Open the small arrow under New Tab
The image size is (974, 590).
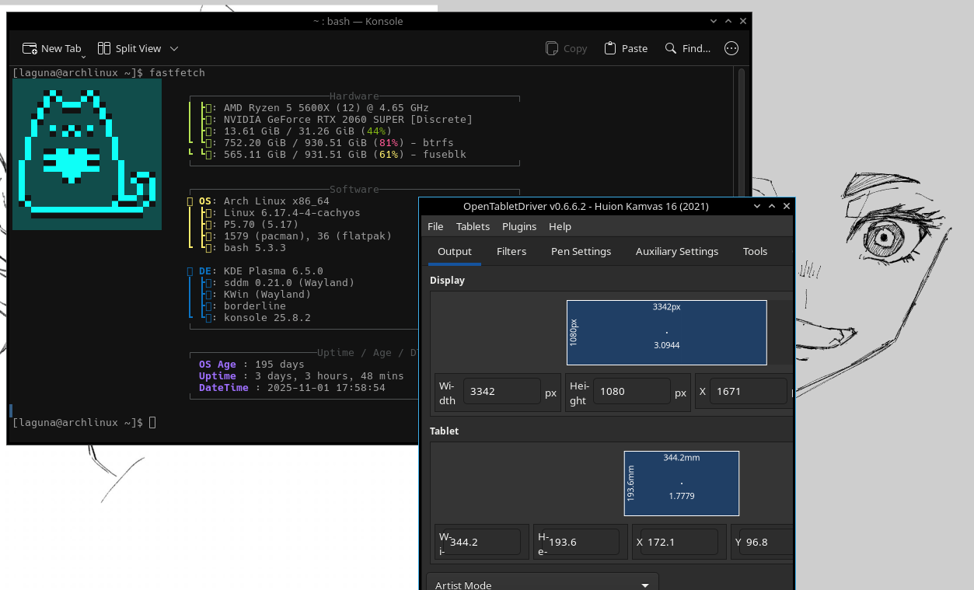click(x=84, y=56)
